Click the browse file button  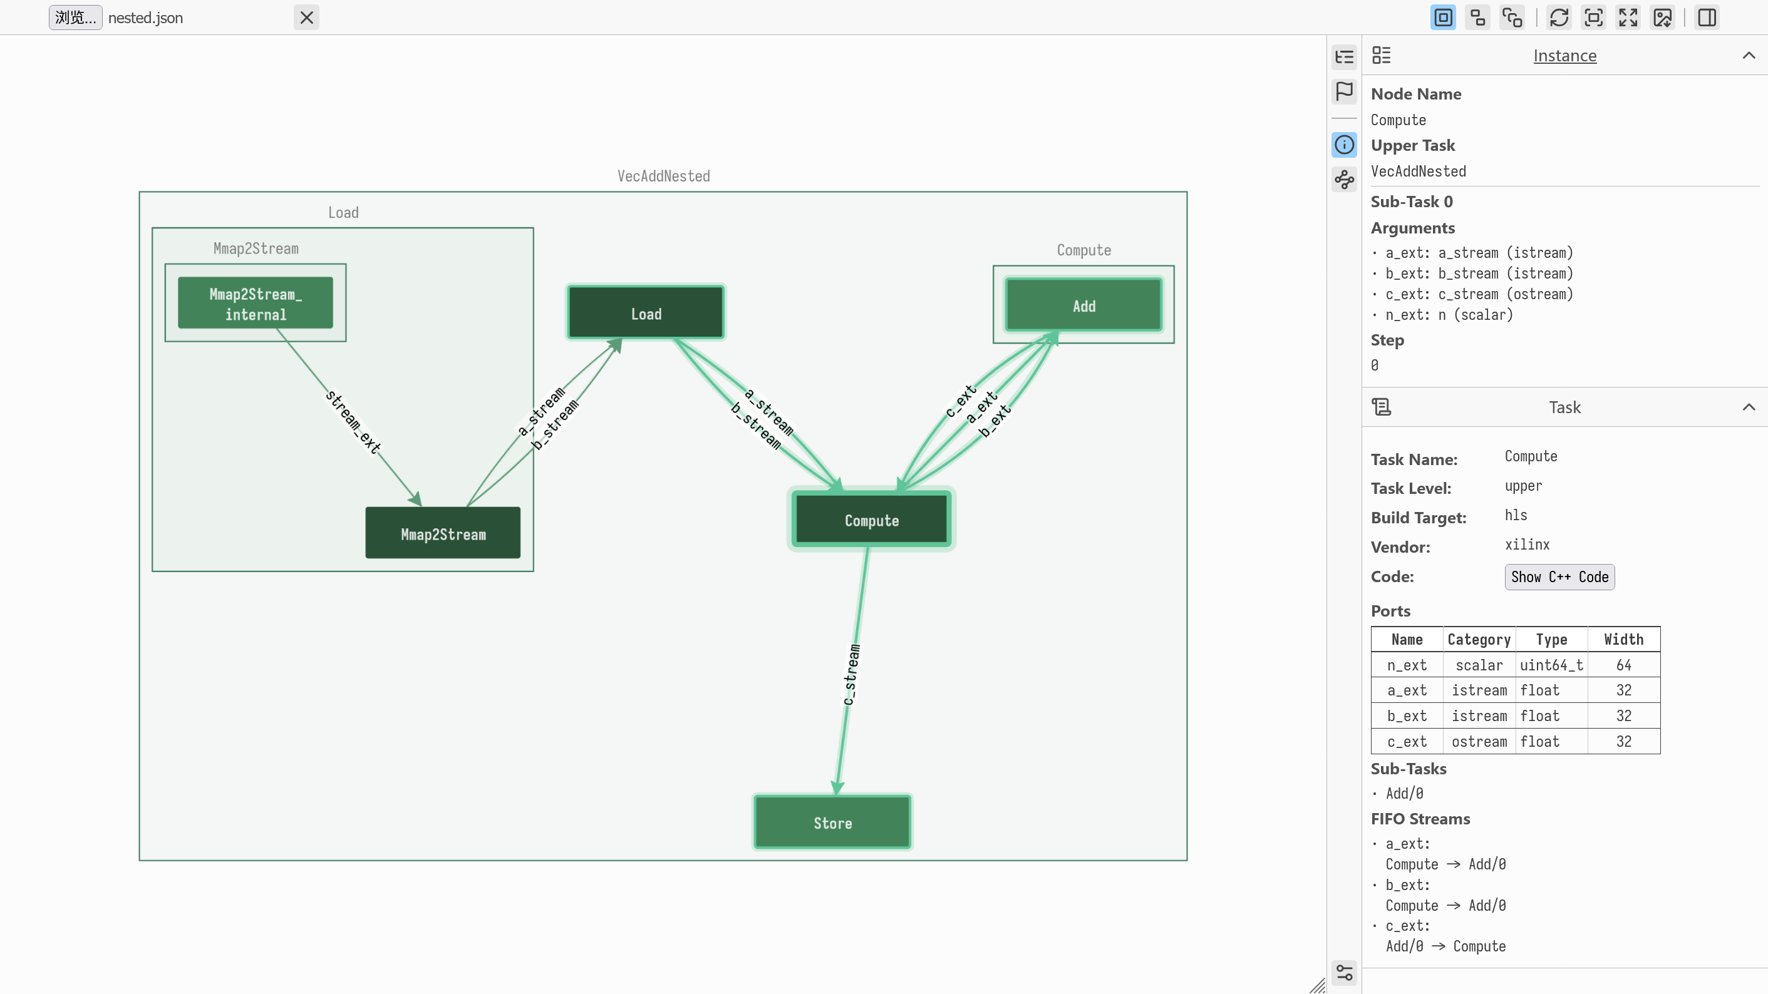click(x=76, y=18)
